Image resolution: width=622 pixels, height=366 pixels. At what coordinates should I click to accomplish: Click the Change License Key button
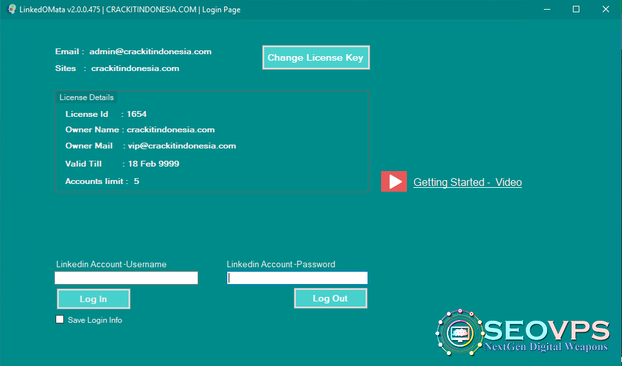tap(316, 57)
